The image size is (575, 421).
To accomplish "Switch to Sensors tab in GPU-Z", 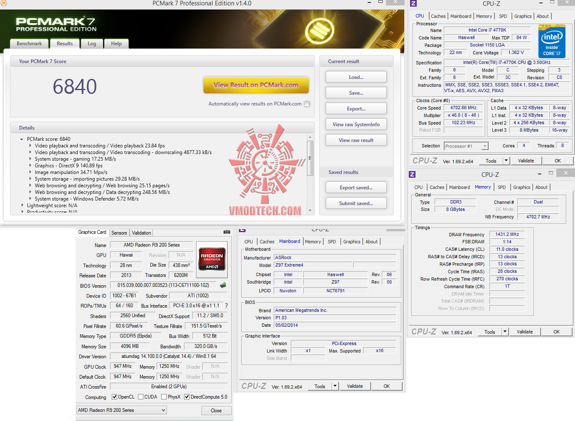I will coord(119,233).
